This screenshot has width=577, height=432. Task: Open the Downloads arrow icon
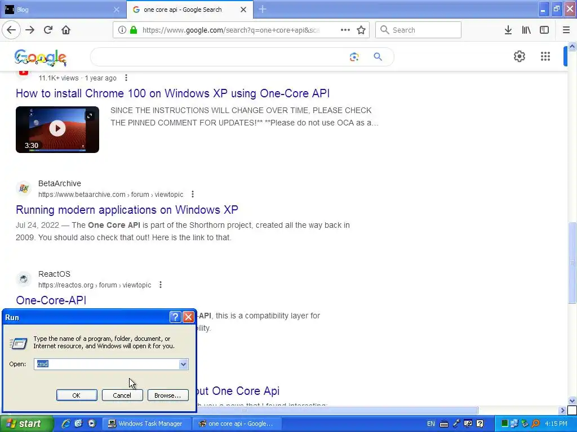pos(508,30)
